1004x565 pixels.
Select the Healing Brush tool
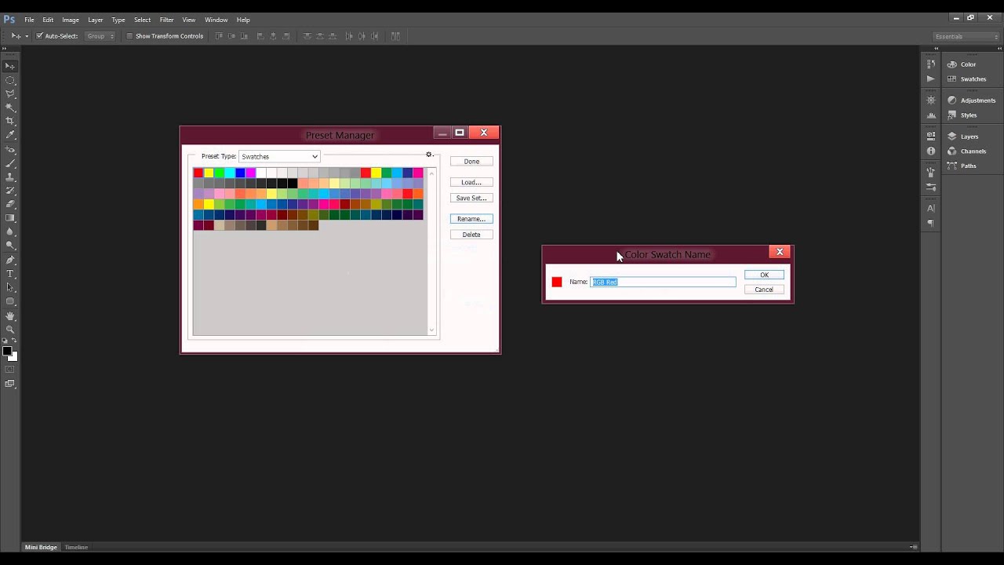coord(10,149)
